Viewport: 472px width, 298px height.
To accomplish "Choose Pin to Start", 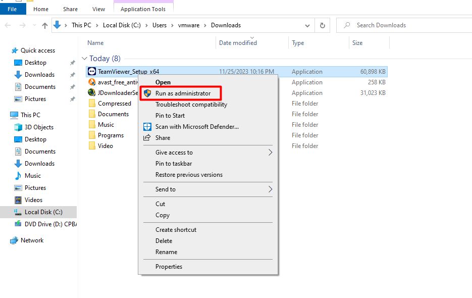I will 208,116.
